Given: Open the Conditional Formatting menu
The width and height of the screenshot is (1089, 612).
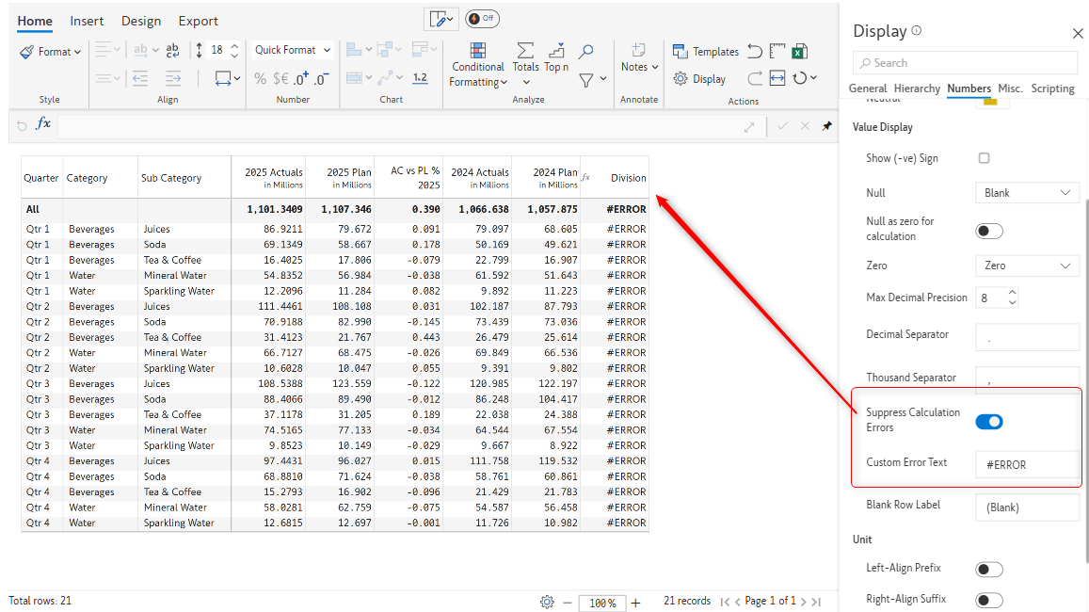Looking at the screenshot, I should (x=478, y=66).
